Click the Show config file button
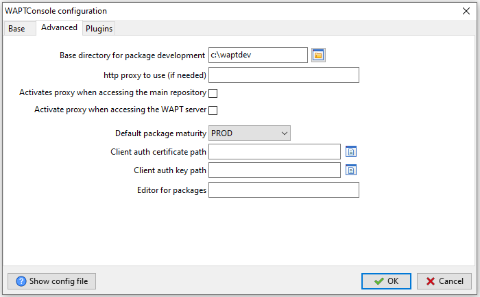The height and width of the screenshot is (297, 480). 51,281
